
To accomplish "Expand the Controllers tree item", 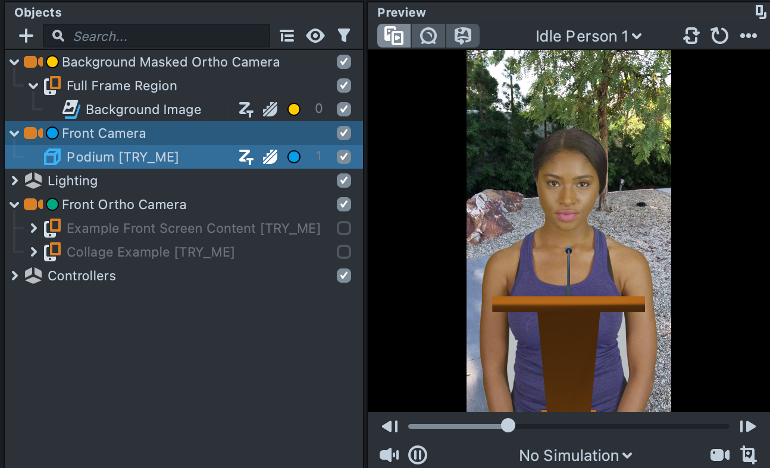I will (15, 276).
